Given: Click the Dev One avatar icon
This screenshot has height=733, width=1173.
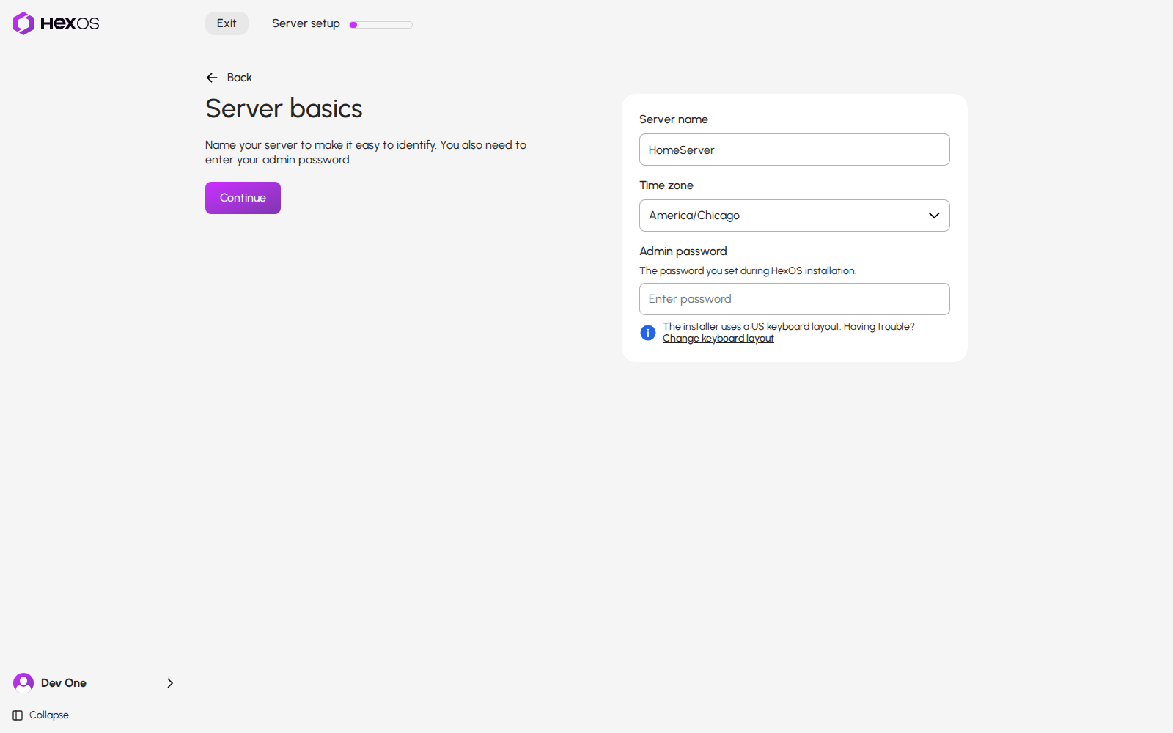Looking at the screenshot, I should (23, 683).
